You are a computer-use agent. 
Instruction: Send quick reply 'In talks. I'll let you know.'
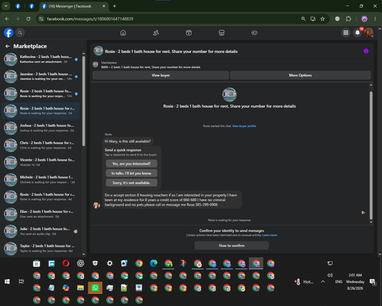131,173
